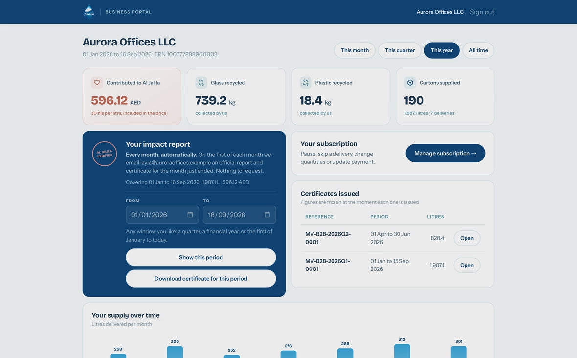Click the Your subscription heading
577x358 pixels.
point(329,144)
